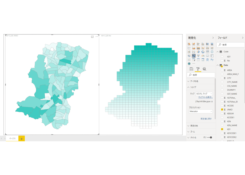Check the AREA field checkbox
The image size is (245, 175).
tap(222, 70)
